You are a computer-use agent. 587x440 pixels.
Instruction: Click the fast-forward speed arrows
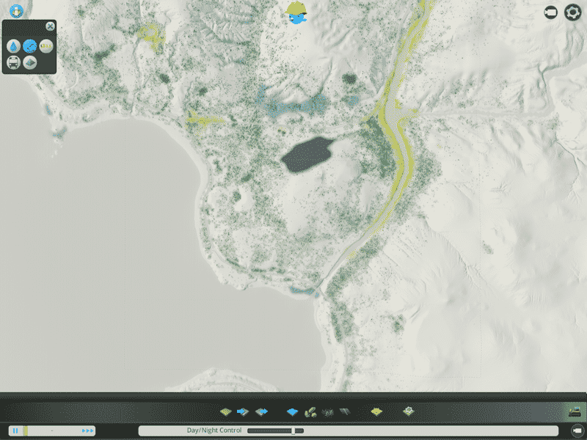88,430
